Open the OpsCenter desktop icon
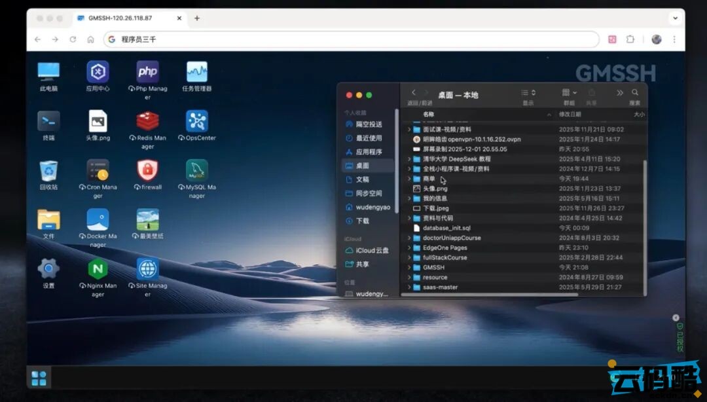This screenshot has width=707, height=402. pos(196,122)
